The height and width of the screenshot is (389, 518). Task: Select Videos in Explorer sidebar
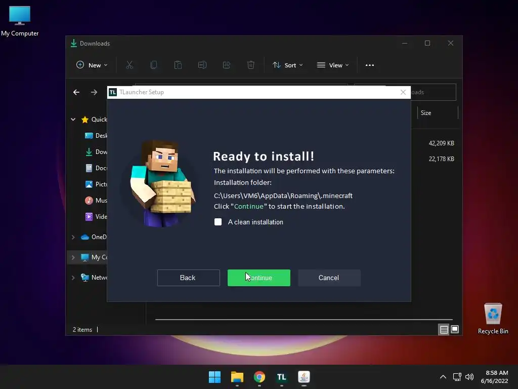coord(96,217)
